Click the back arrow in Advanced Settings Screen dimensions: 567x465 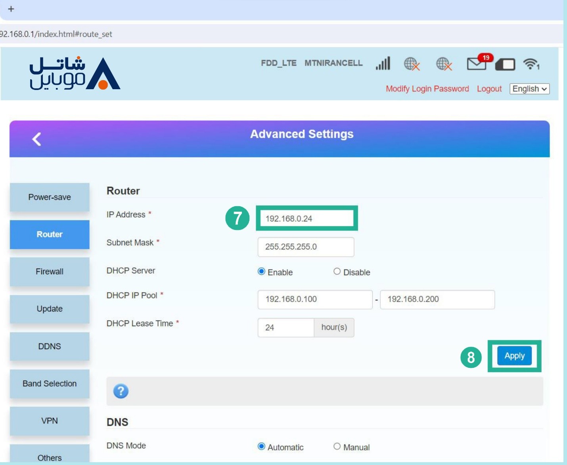click(36, 139)
